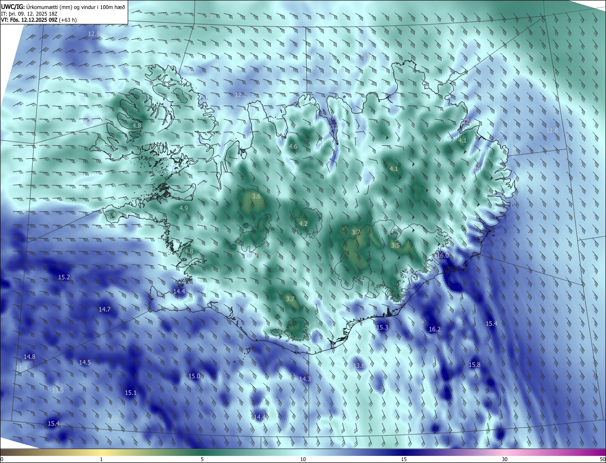Image resolution: width=606 pixels, height=463 pixels.
Task: Click the map title line starting with UWC/IG
Action: point(63,7)
